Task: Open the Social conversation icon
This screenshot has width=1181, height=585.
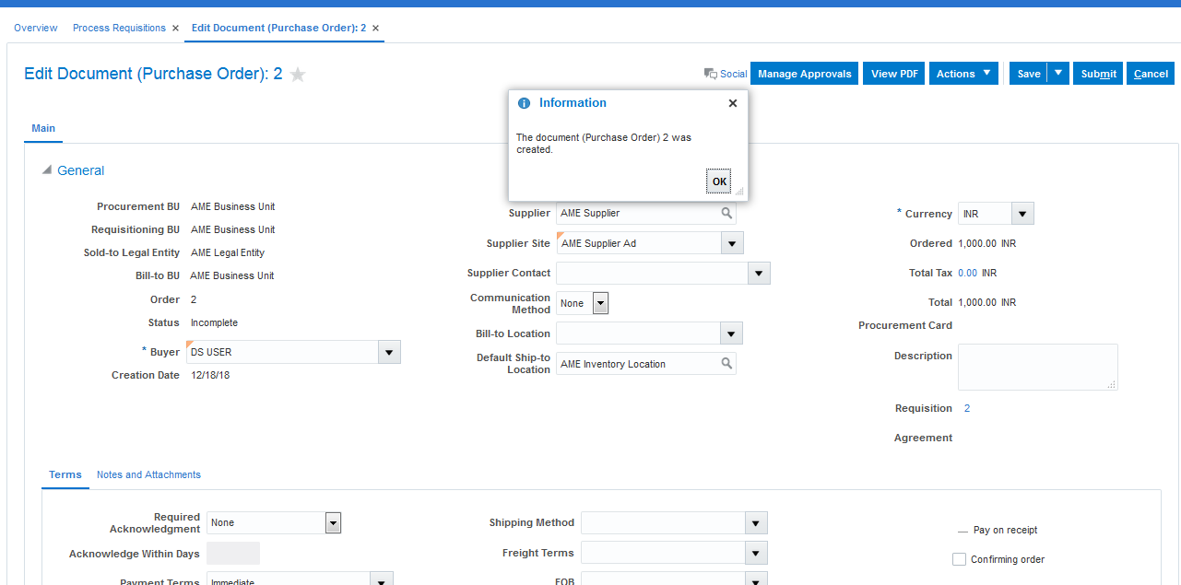Action: pyautogui.click(x=711, y=74)
